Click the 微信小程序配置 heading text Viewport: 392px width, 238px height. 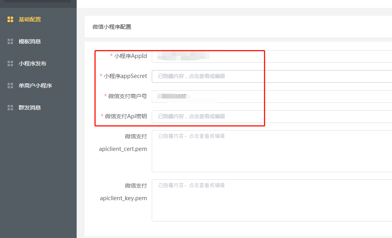112,27
